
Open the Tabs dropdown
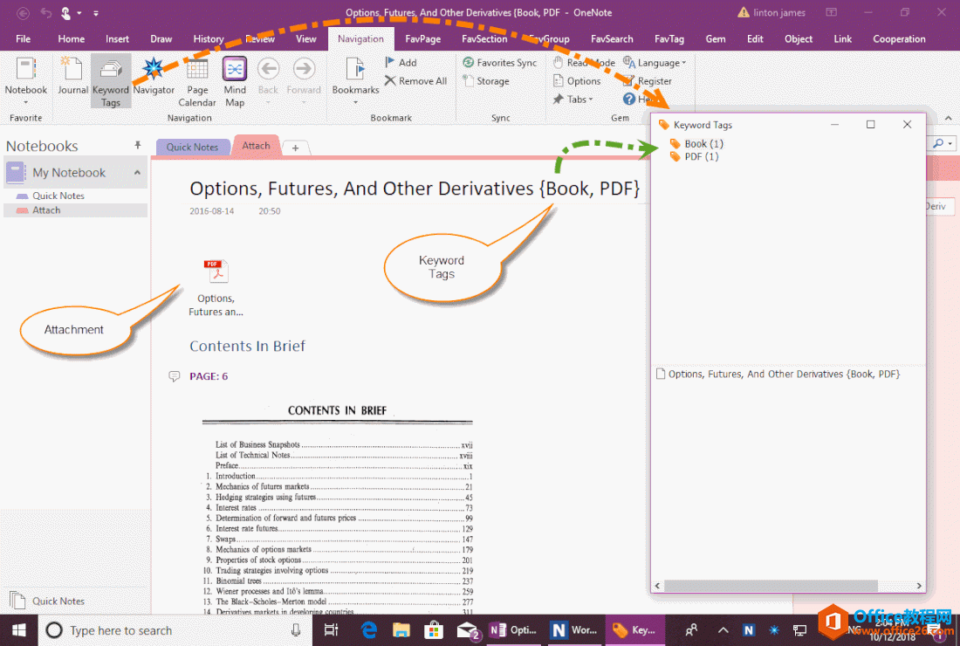pos(575,99)
